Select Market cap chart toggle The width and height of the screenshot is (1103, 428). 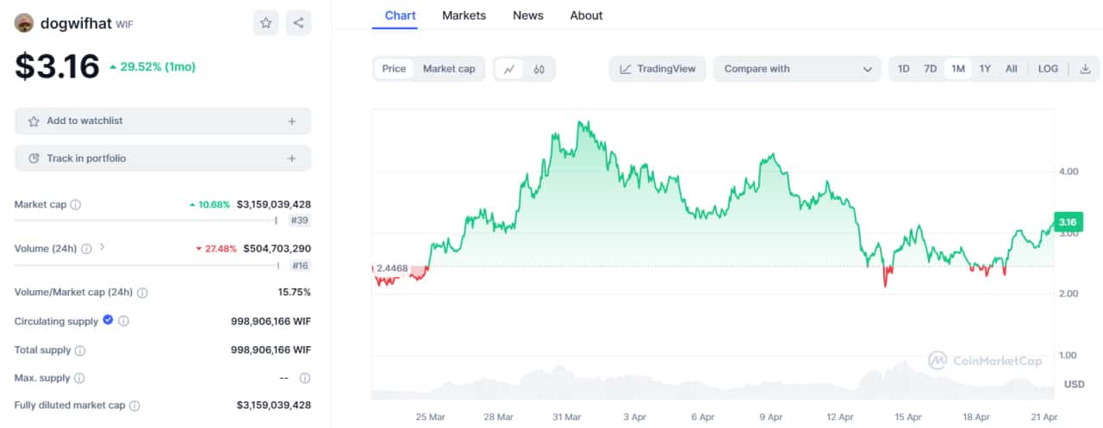449,69
